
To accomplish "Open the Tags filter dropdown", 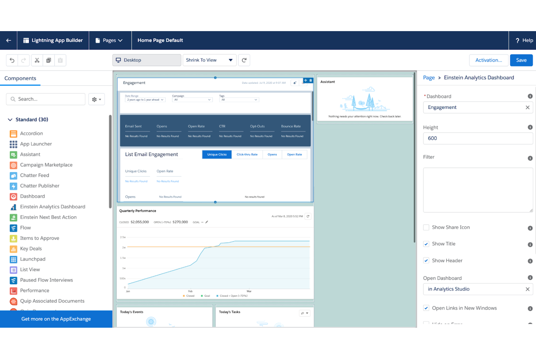I will point(239,100).
